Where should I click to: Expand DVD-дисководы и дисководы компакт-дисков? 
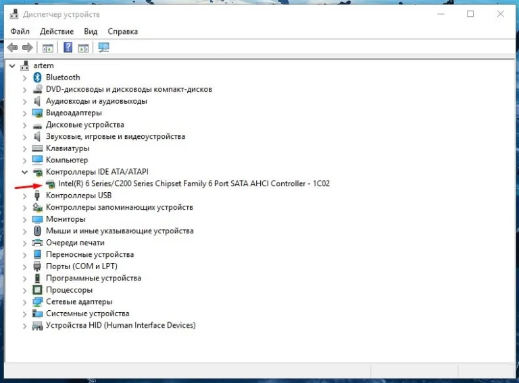point(24,90)
